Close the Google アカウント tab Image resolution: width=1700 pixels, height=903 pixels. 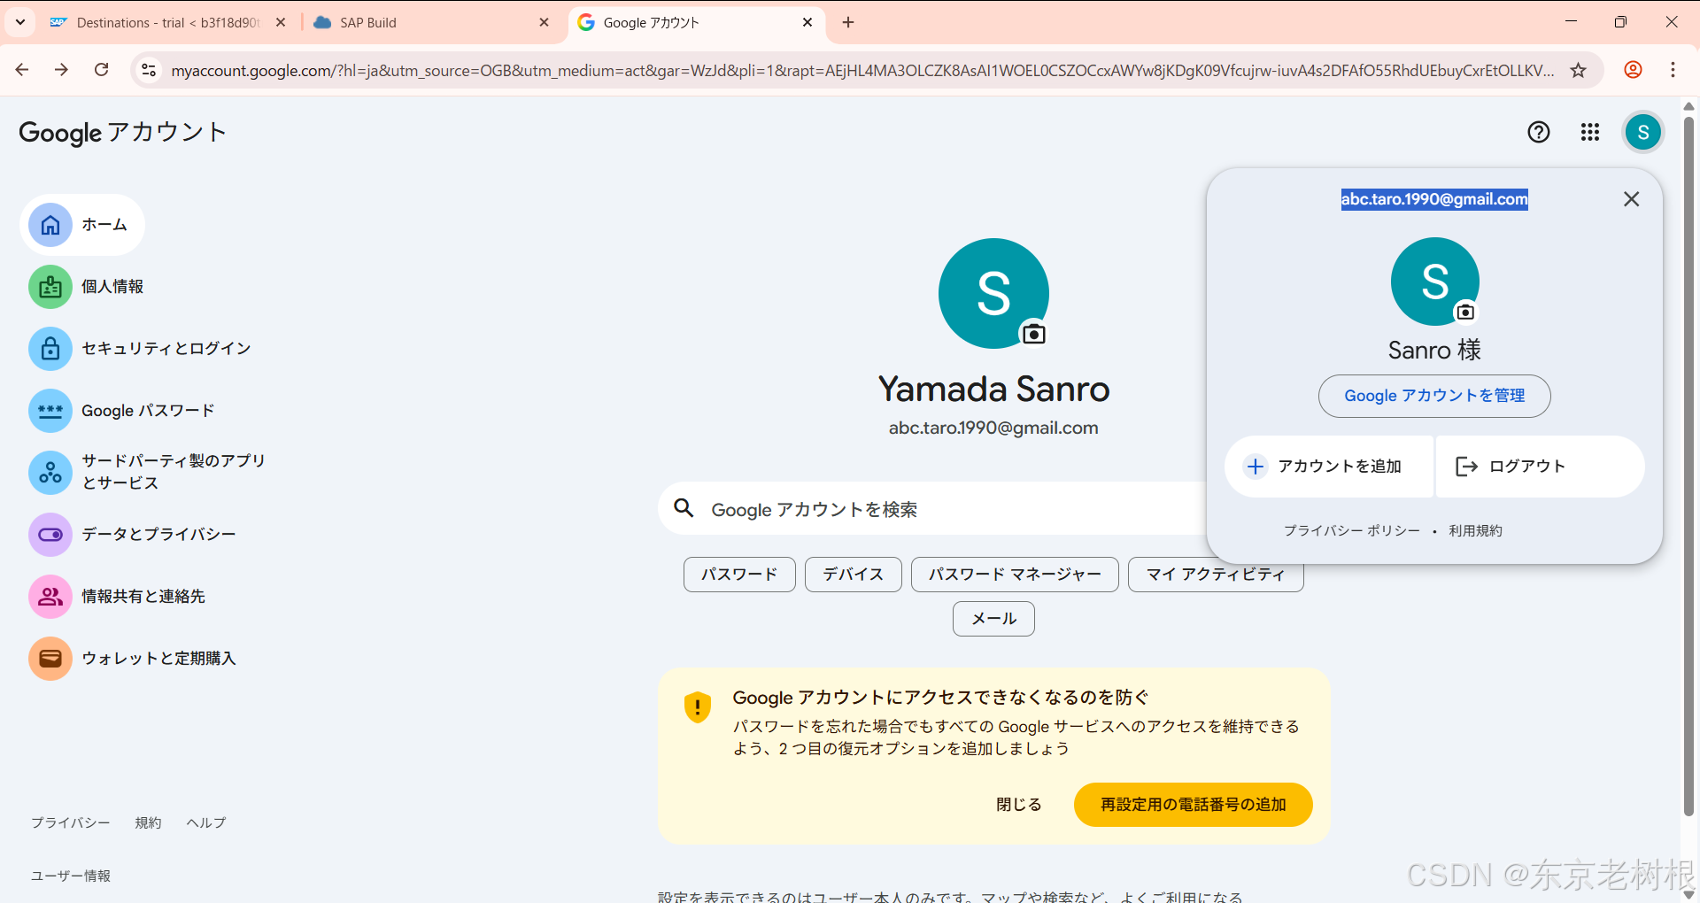[807, 22]
